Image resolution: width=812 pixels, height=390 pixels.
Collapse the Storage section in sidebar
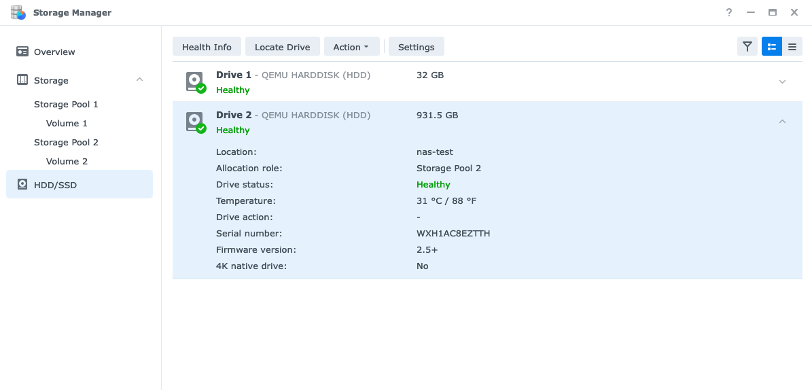coord(139,80)
